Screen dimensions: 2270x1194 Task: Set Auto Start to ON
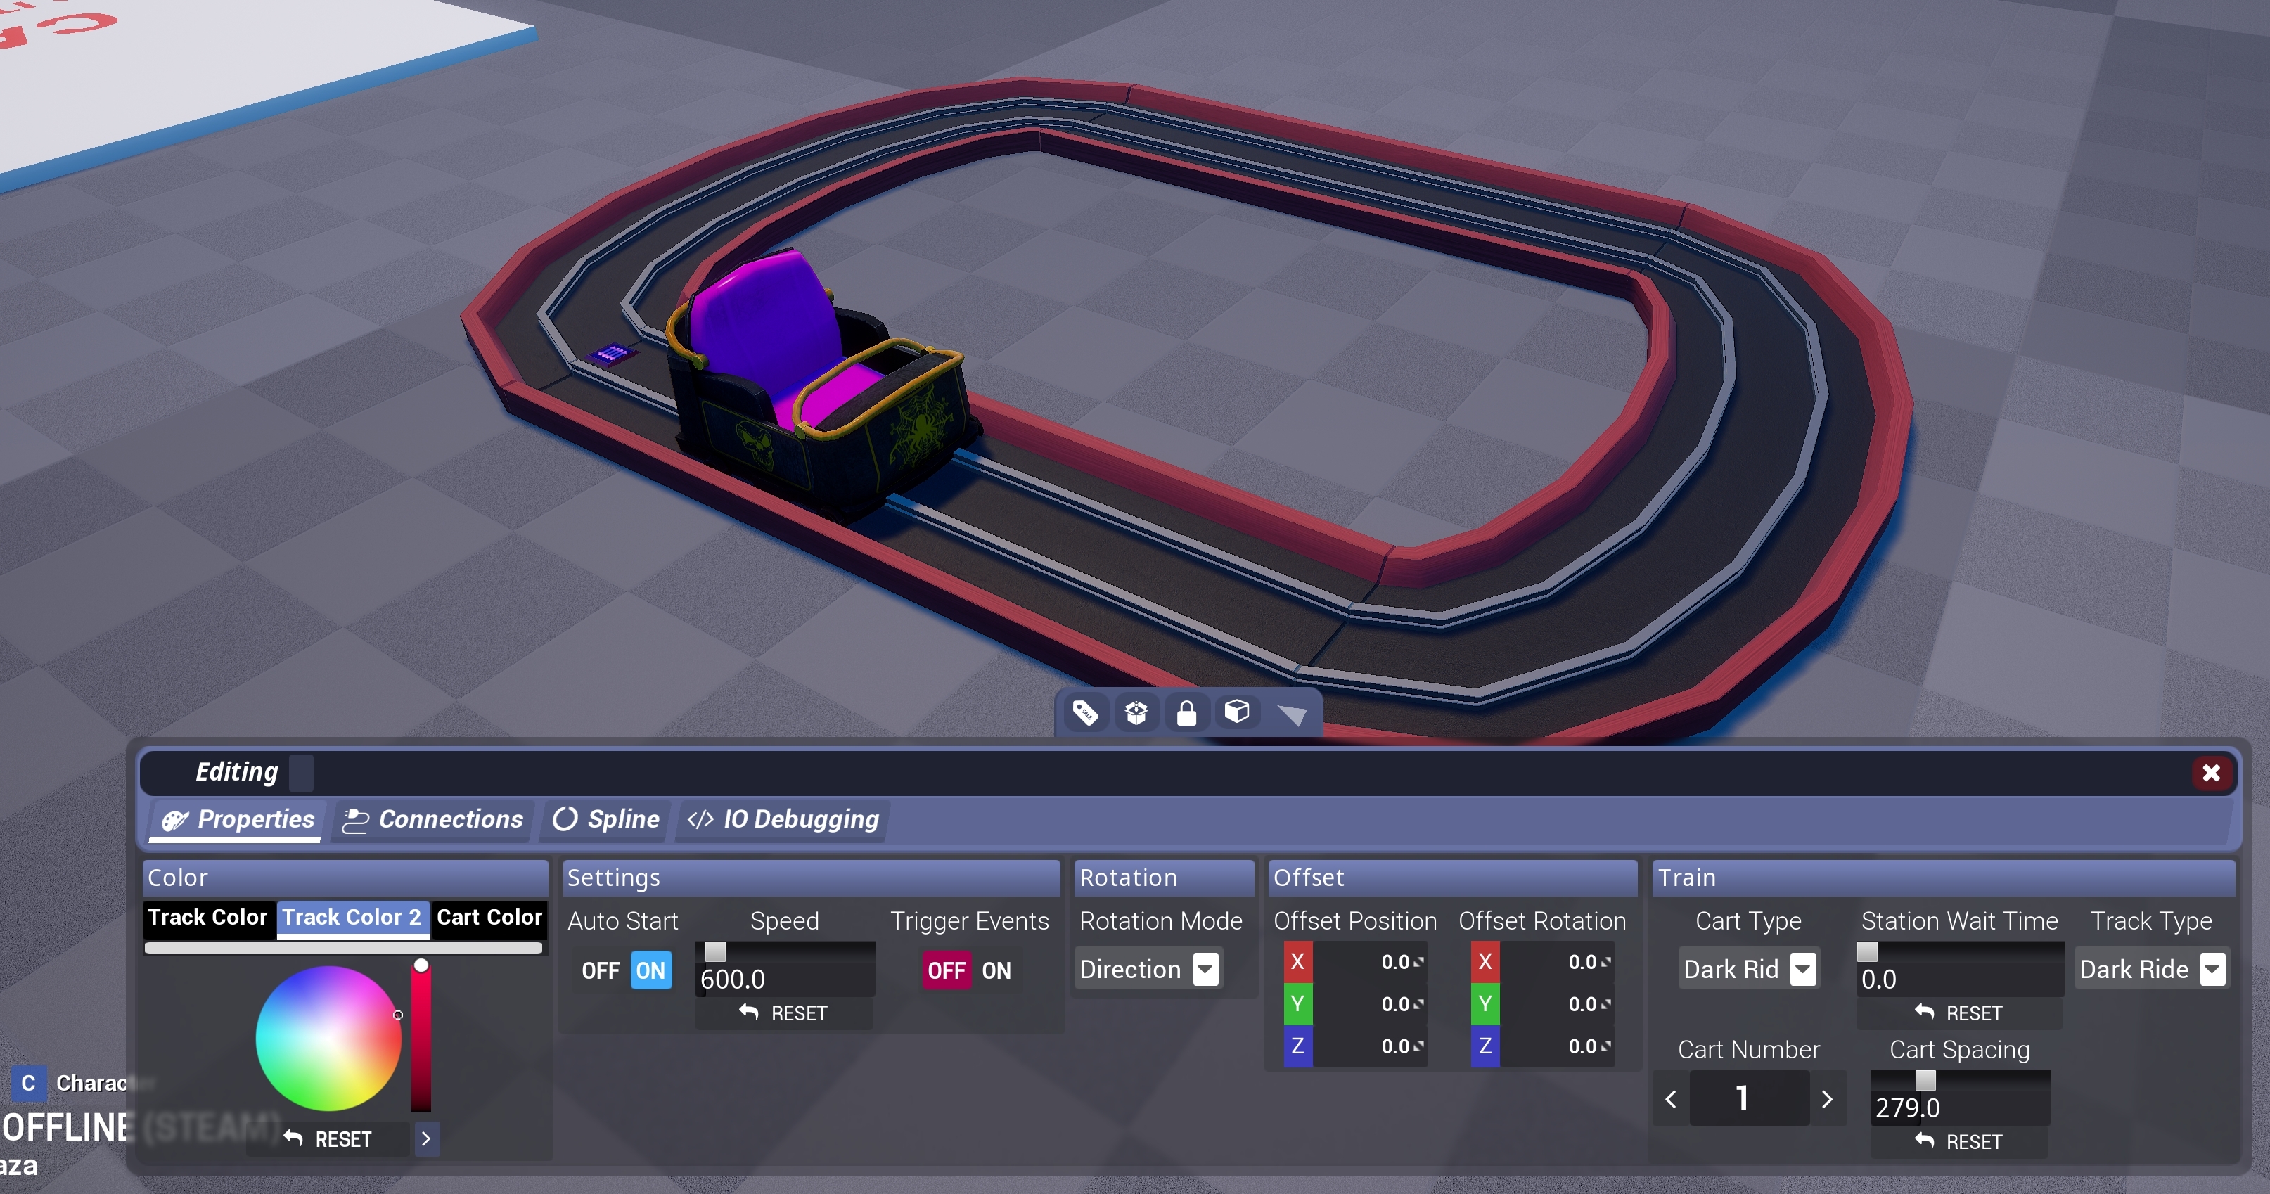651,970
